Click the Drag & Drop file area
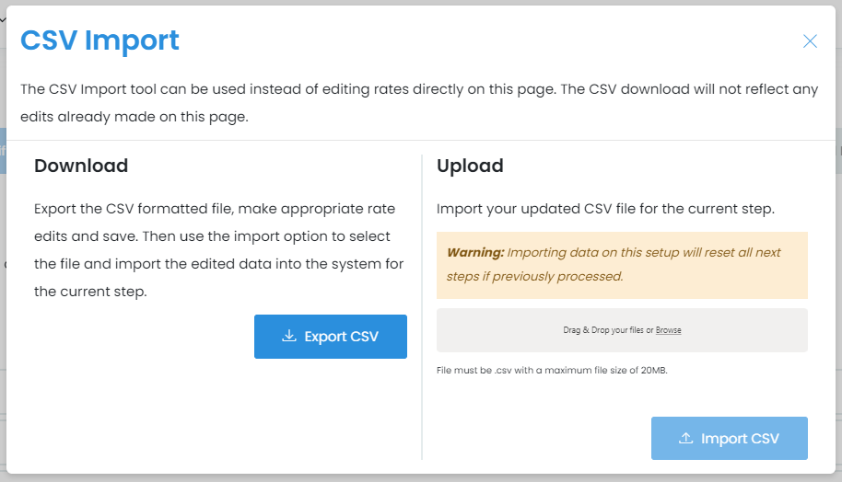Viewport: 842px width, 482px height. pyautogui.click(x=571, y=330)
